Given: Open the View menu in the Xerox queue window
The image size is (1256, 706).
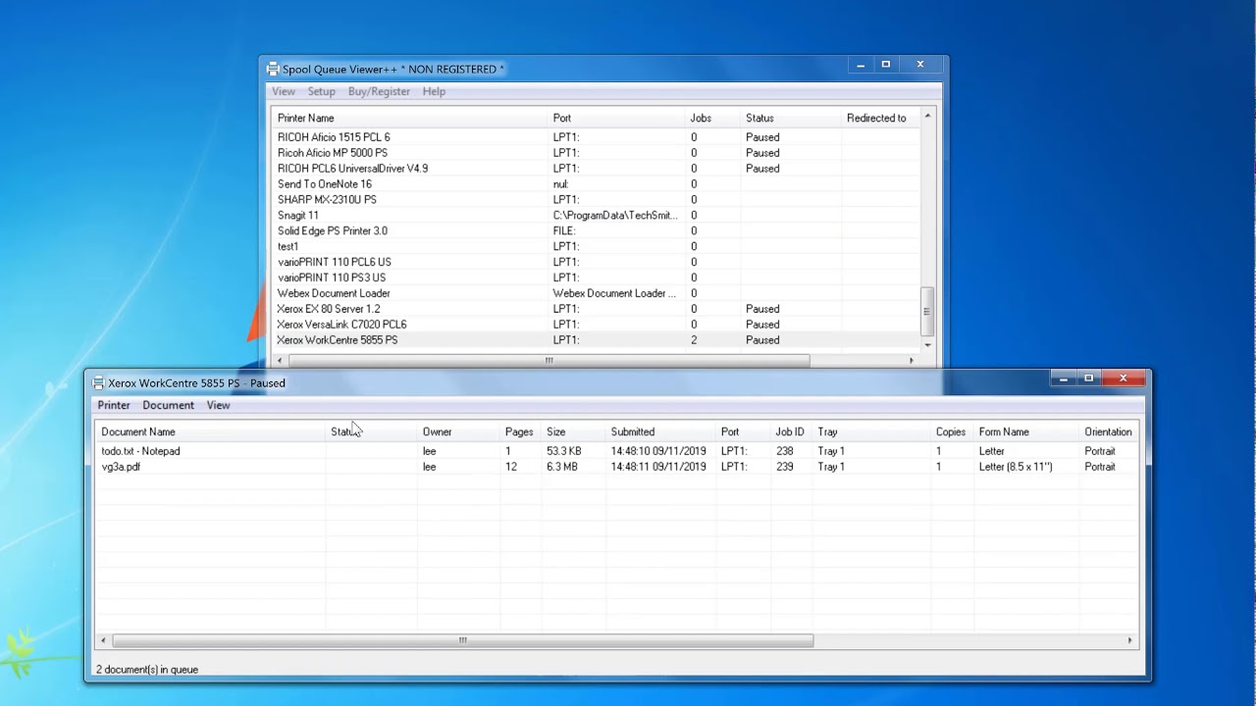Looking at the screenshot, I should pos(218,405).
